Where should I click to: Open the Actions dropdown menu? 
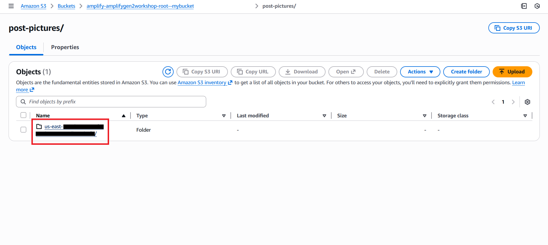coord(420,72)
